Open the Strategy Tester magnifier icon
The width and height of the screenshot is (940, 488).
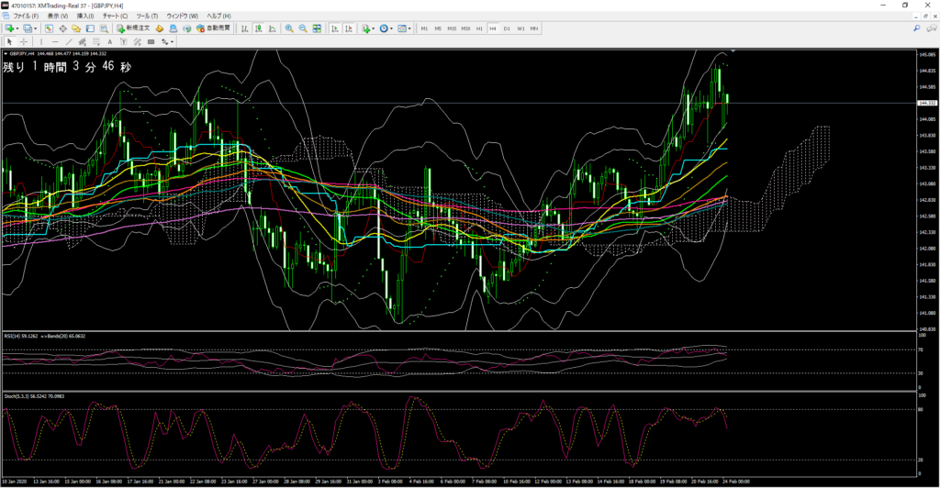pos(104,28)
